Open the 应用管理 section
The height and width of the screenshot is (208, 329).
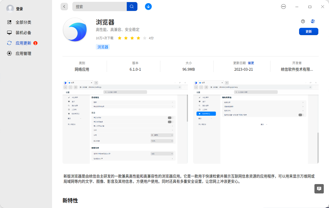coord(23,53)
